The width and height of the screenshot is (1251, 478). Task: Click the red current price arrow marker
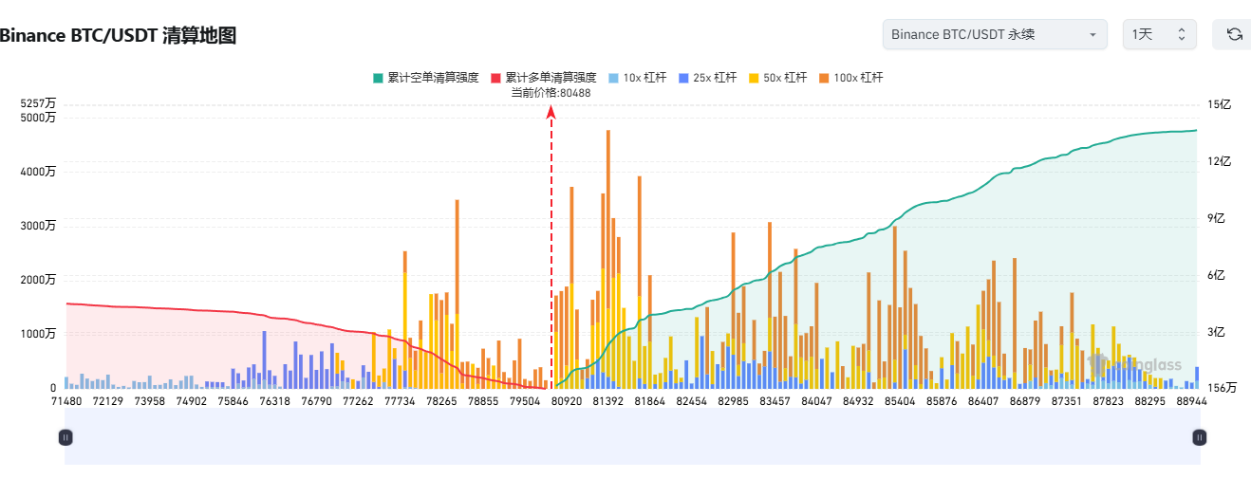(551, 113)
